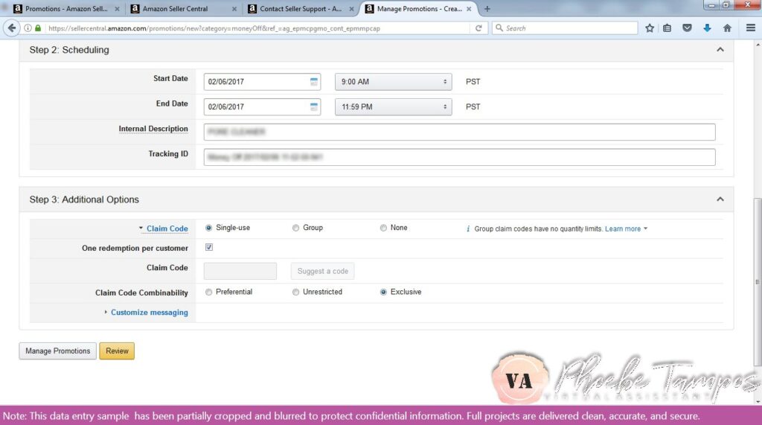Switch to Contact Seller Support tab

pyautogui.click(x=301, y=9)
